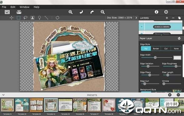Viewport: 184px width, 116px height.
Task: Open the Edit menu
Action: pyautogui.click(x=13, y=7)
